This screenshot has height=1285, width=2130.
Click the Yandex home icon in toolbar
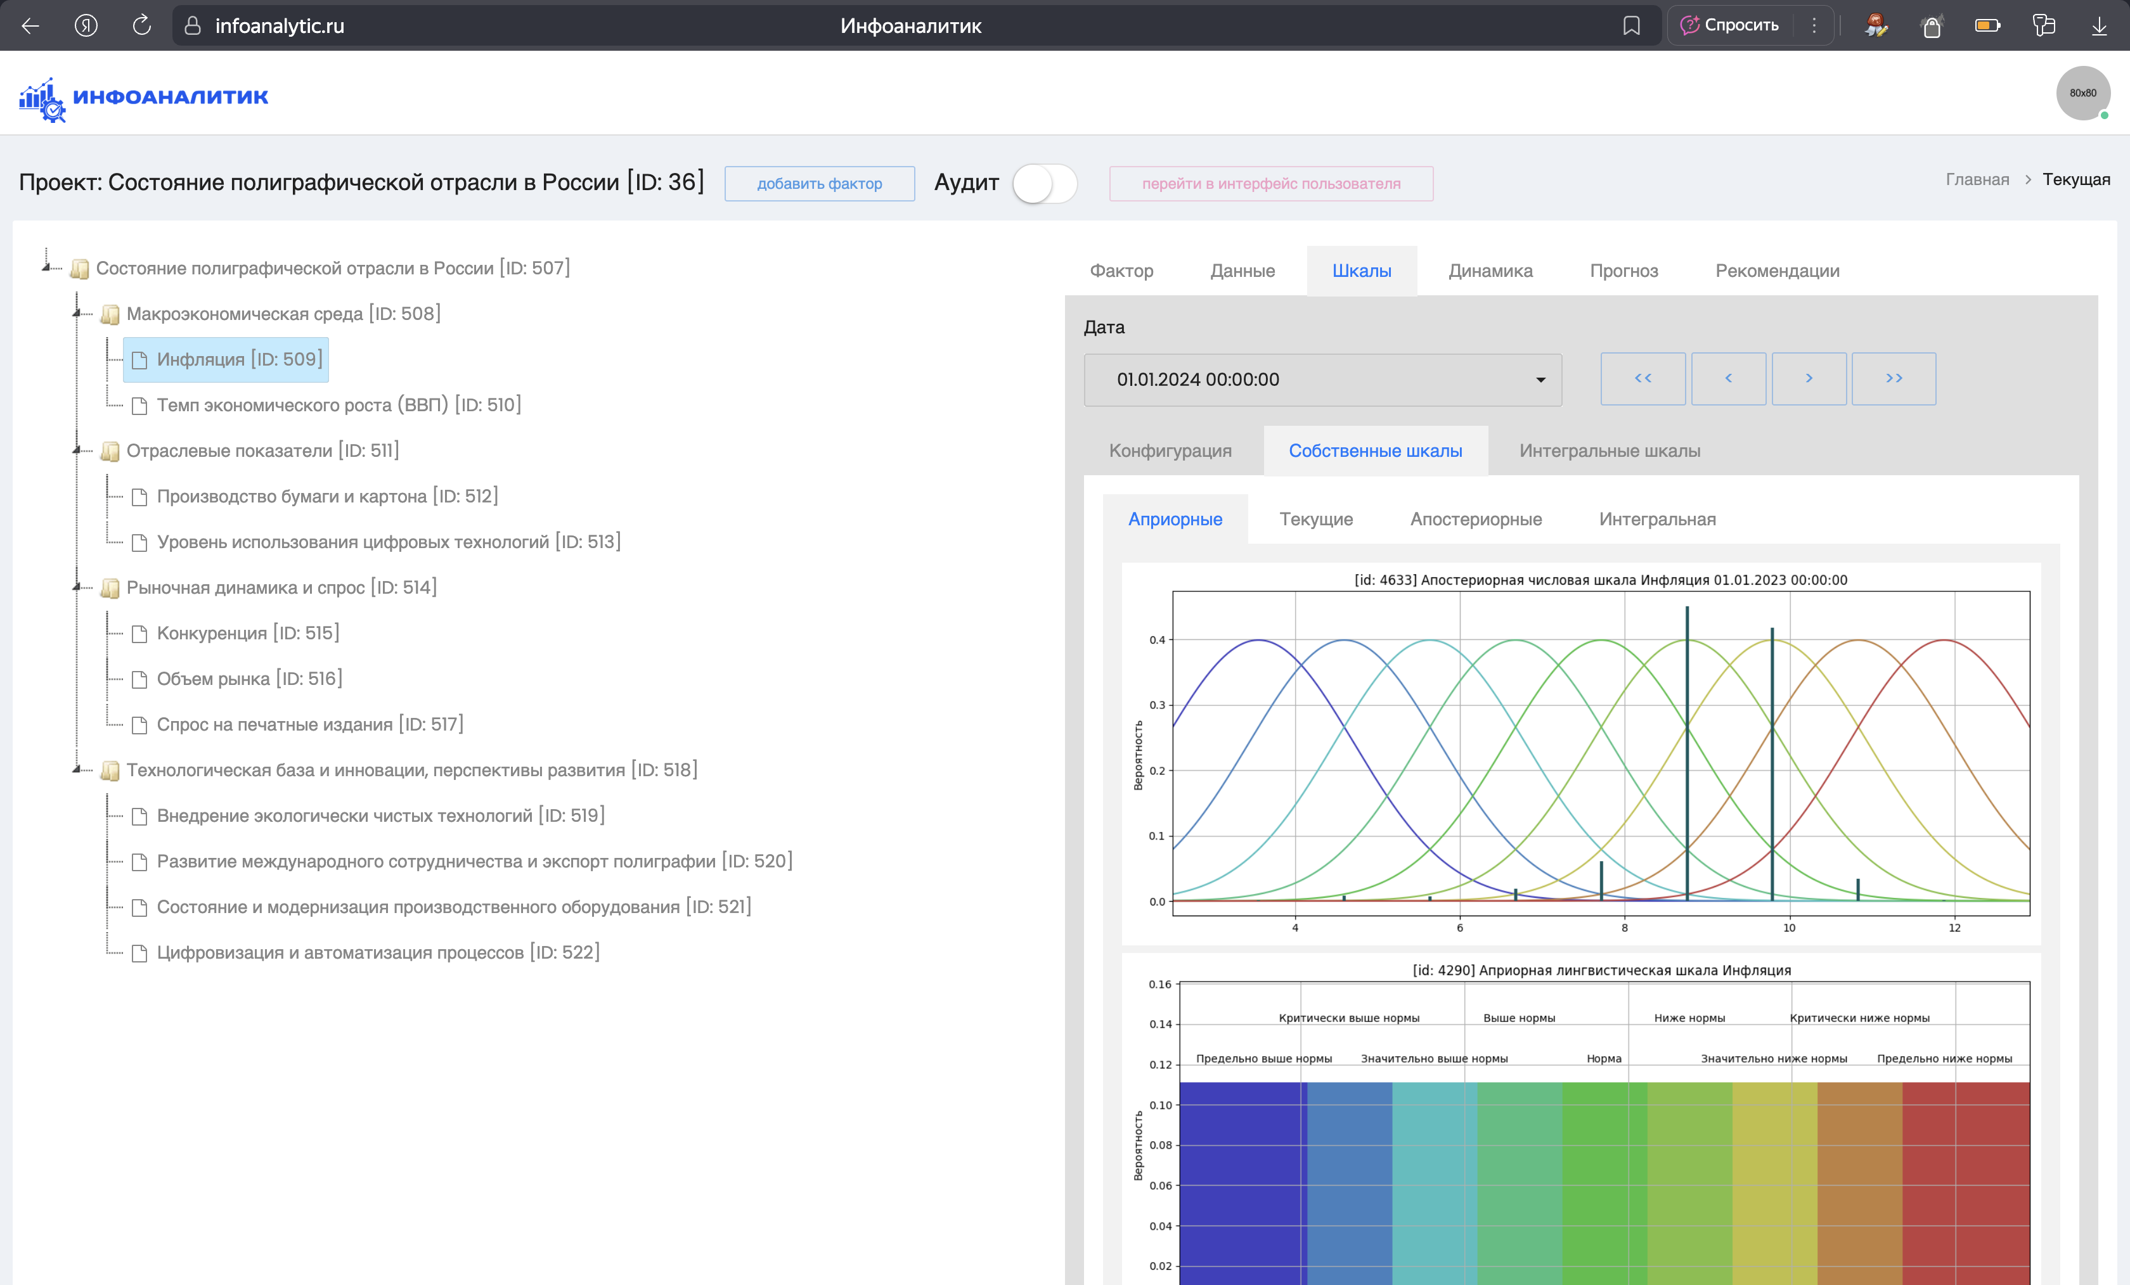86,26
